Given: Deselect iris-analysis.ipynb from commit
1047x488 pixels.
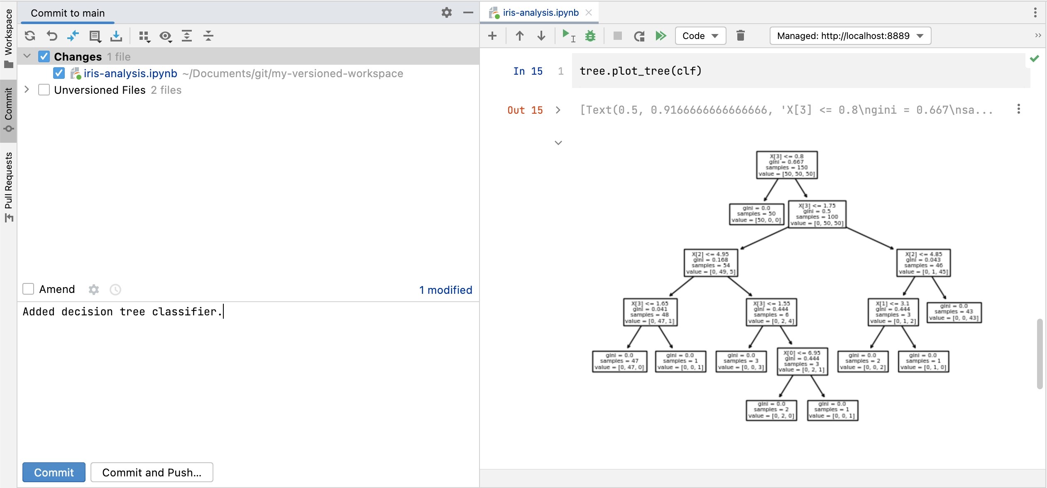Looking at the screenshot, I should (59, 73).
